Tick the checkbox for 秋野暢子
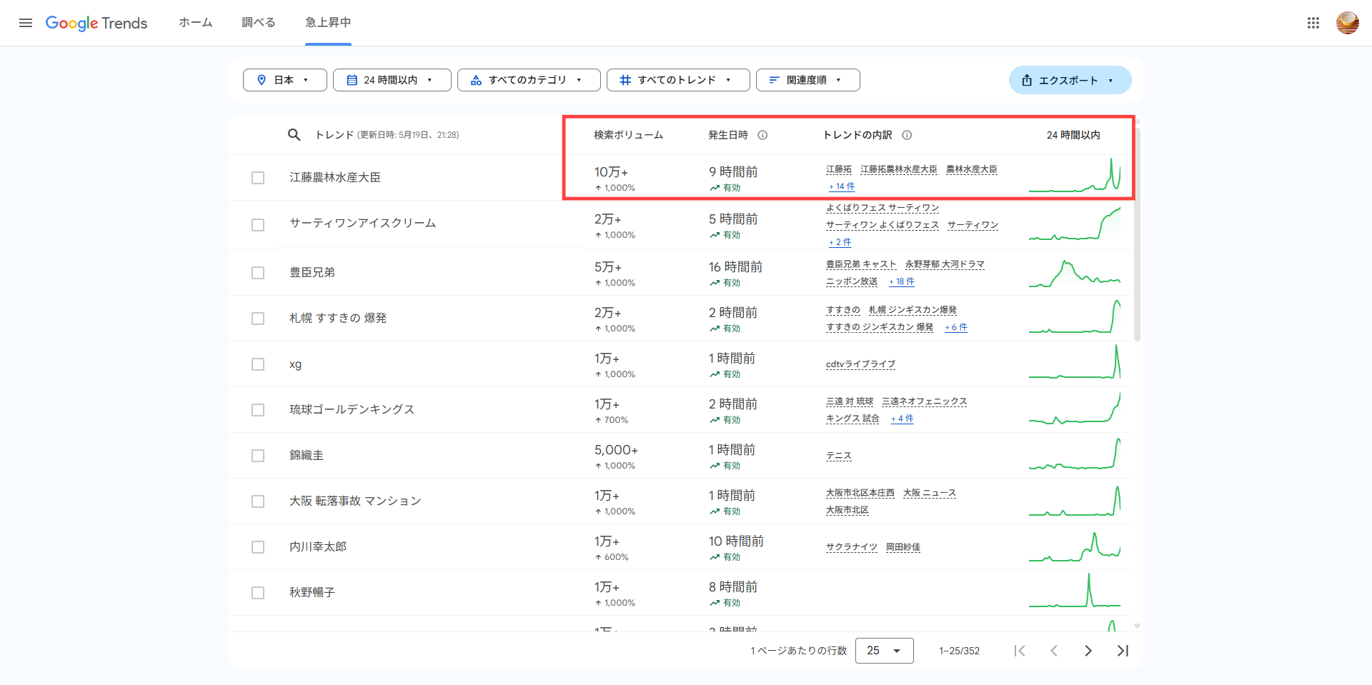The image size is (1372, 685). pyautogui.click(x=258, y=593)
